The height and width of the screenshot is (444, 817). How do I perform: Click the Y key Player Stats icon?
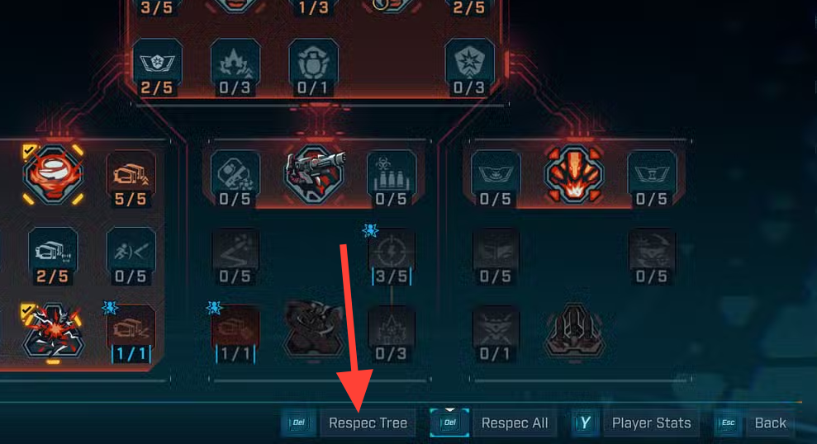coord(585,423)
